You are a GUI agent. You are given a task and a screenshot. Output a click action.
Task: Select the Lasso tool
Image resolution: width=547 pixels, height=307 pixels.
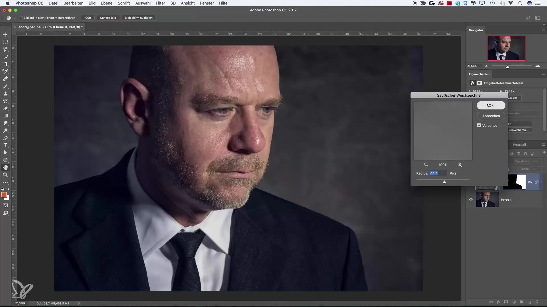point(5,49)
